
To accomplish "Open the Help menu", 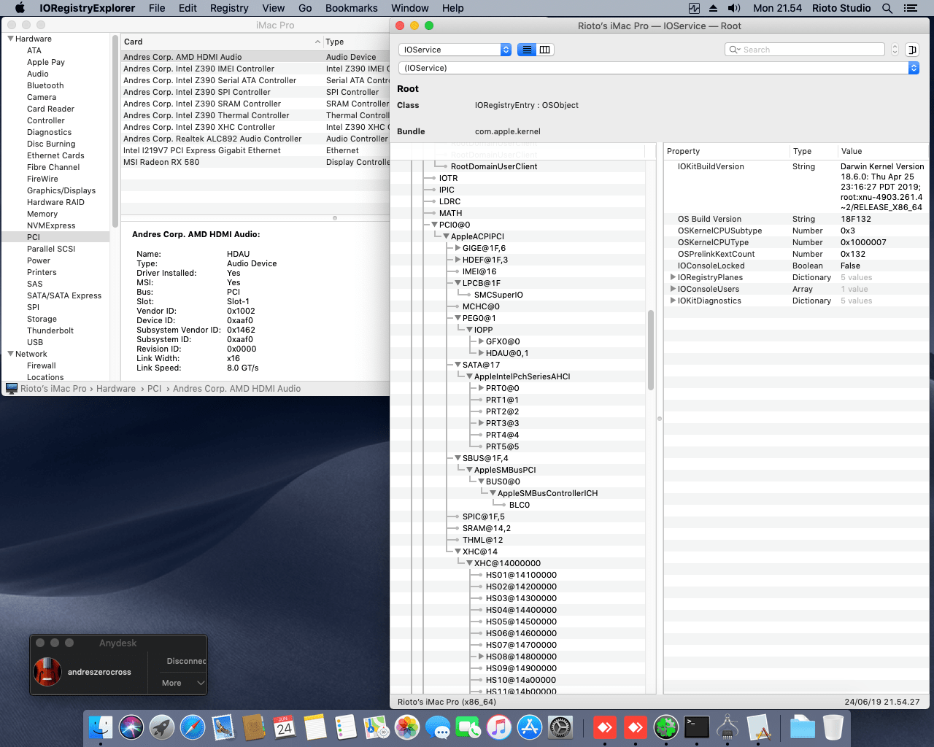I will pyautogui.click(x=453, y=8).
